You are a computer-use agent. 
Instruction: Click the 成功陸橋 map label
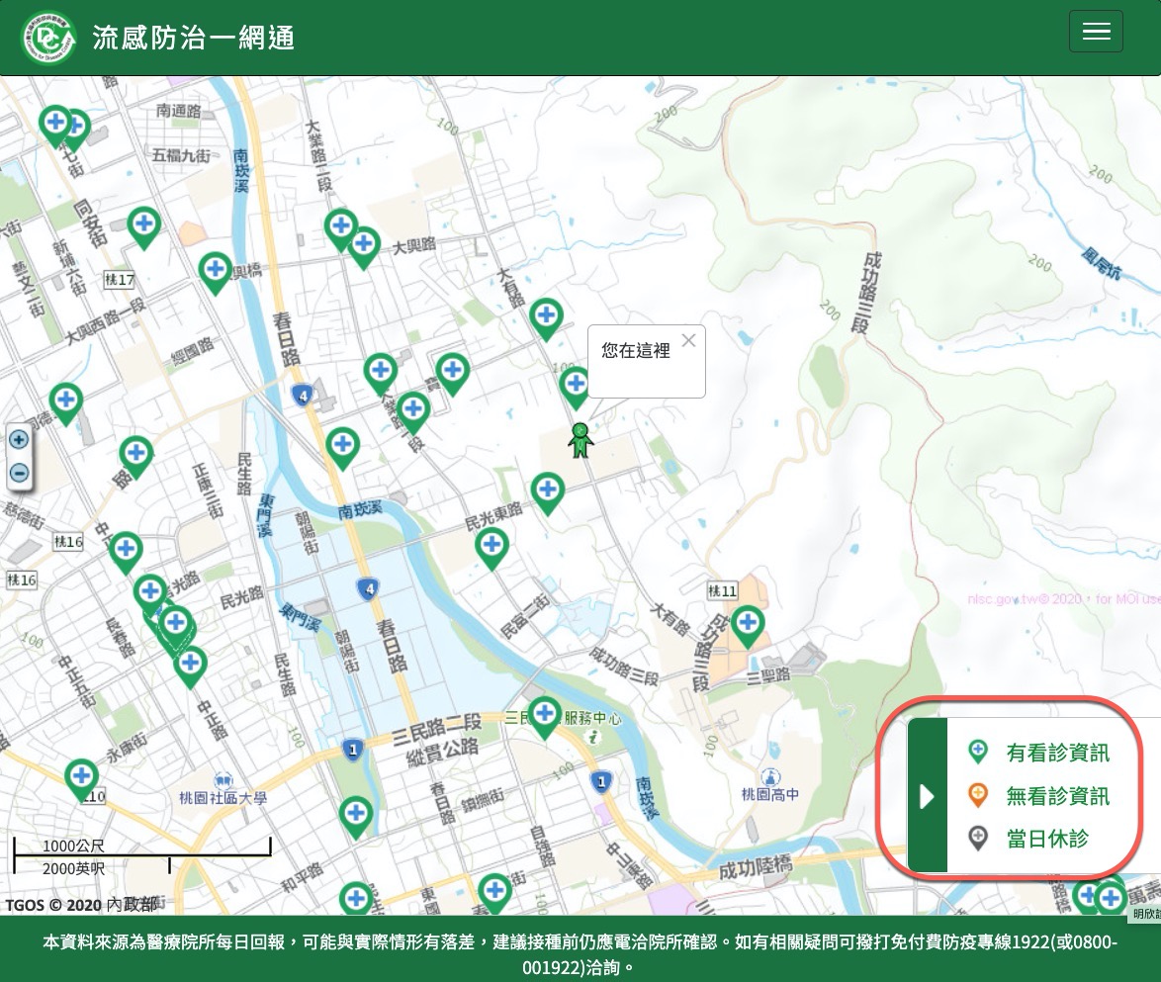pyautogui.click(x=756, y=866)
